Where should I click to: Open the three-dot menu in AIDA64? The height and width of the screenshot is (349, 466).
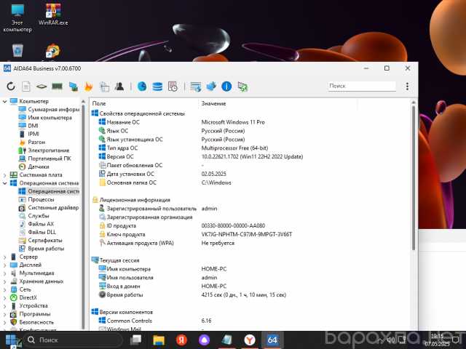pyautogui.click(x=407, y=87)
